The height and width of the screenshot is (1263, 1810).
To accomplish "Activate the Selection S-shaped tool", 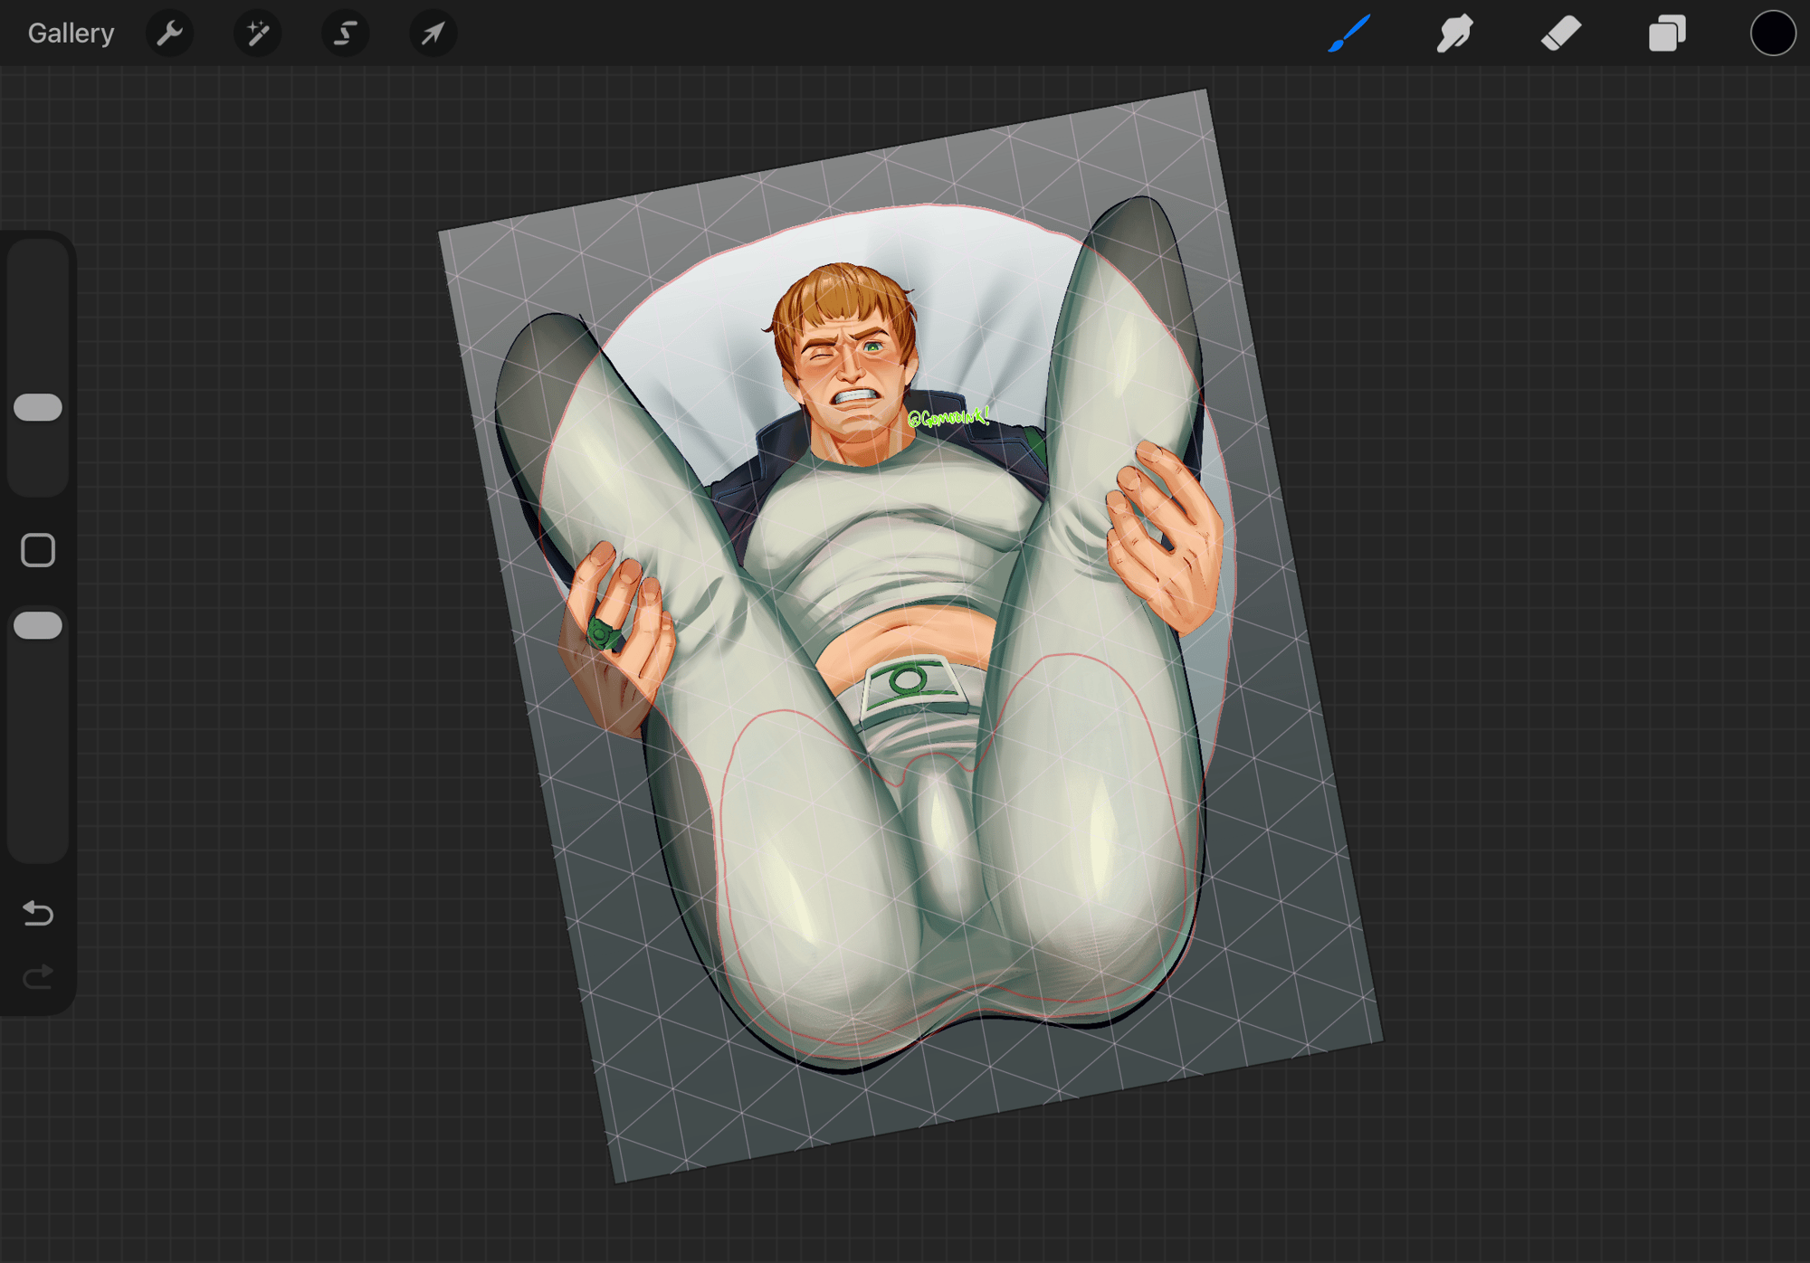I will tap(345, 33).
